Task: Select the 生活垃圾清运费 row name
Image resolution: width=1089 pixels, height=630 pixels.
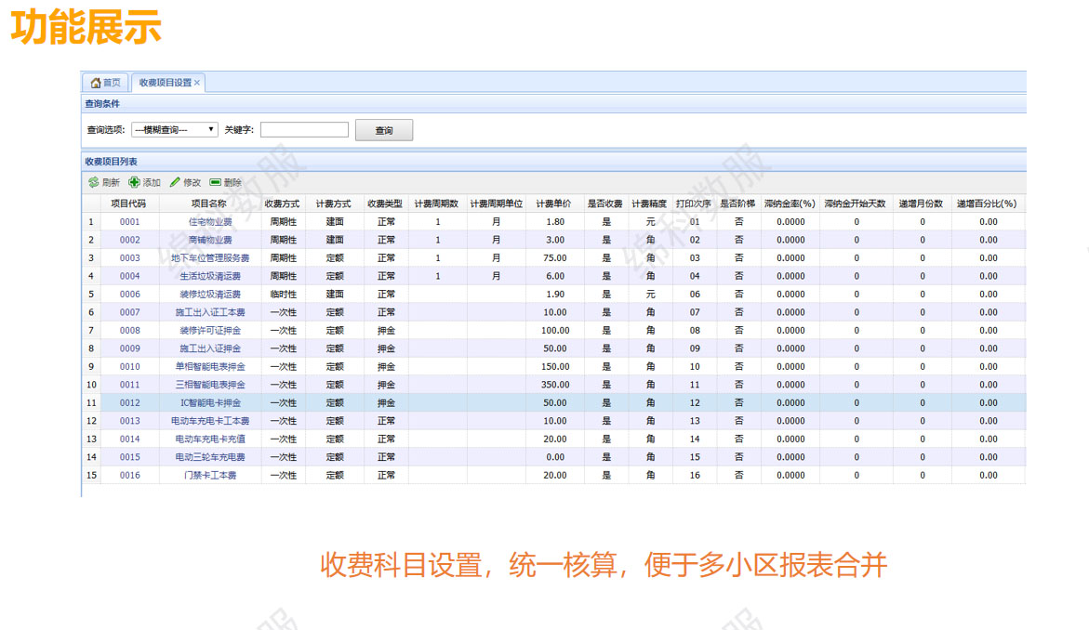Action: [210, 276]
